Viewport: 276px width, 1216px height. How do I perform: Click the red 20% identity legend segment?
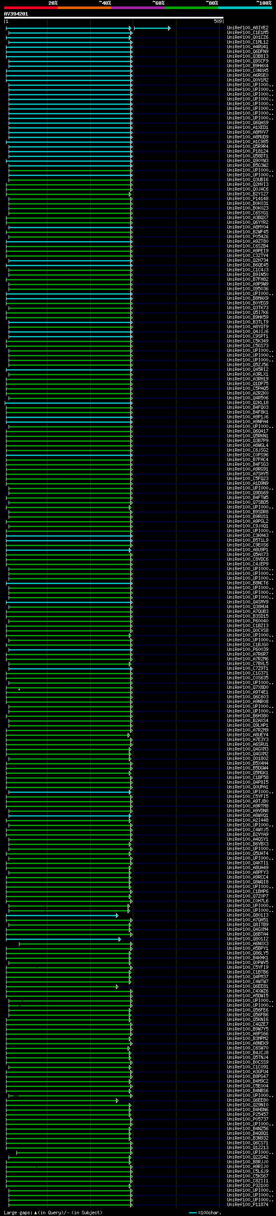click(x=31, y=8)
